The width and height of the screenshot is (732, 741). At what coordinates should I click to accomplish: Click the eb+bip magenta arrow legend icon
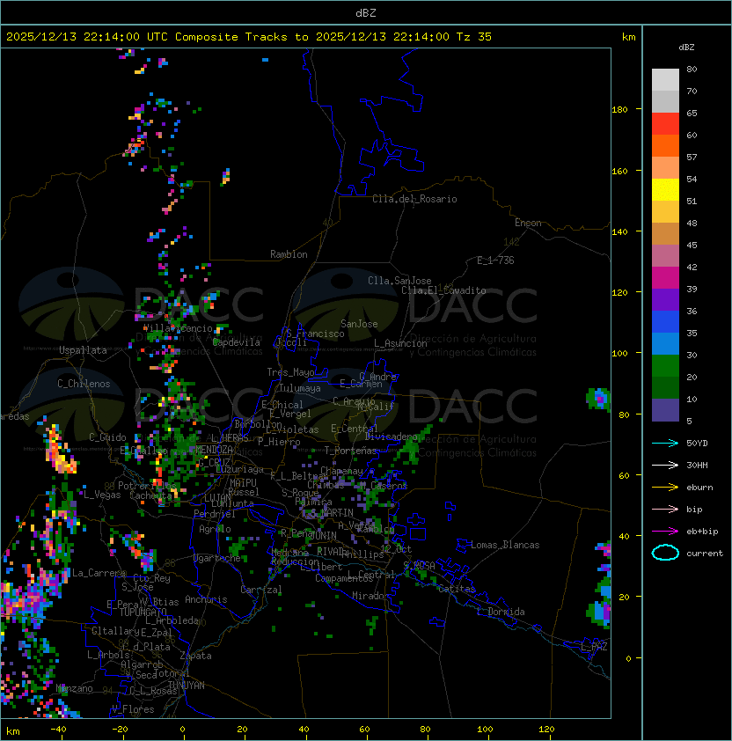tap(665, 532)
